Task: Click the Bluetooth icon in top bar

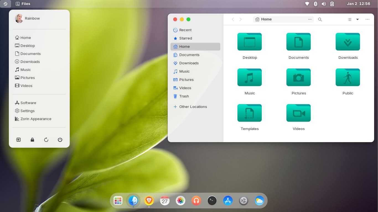Action: coord(315,4)
